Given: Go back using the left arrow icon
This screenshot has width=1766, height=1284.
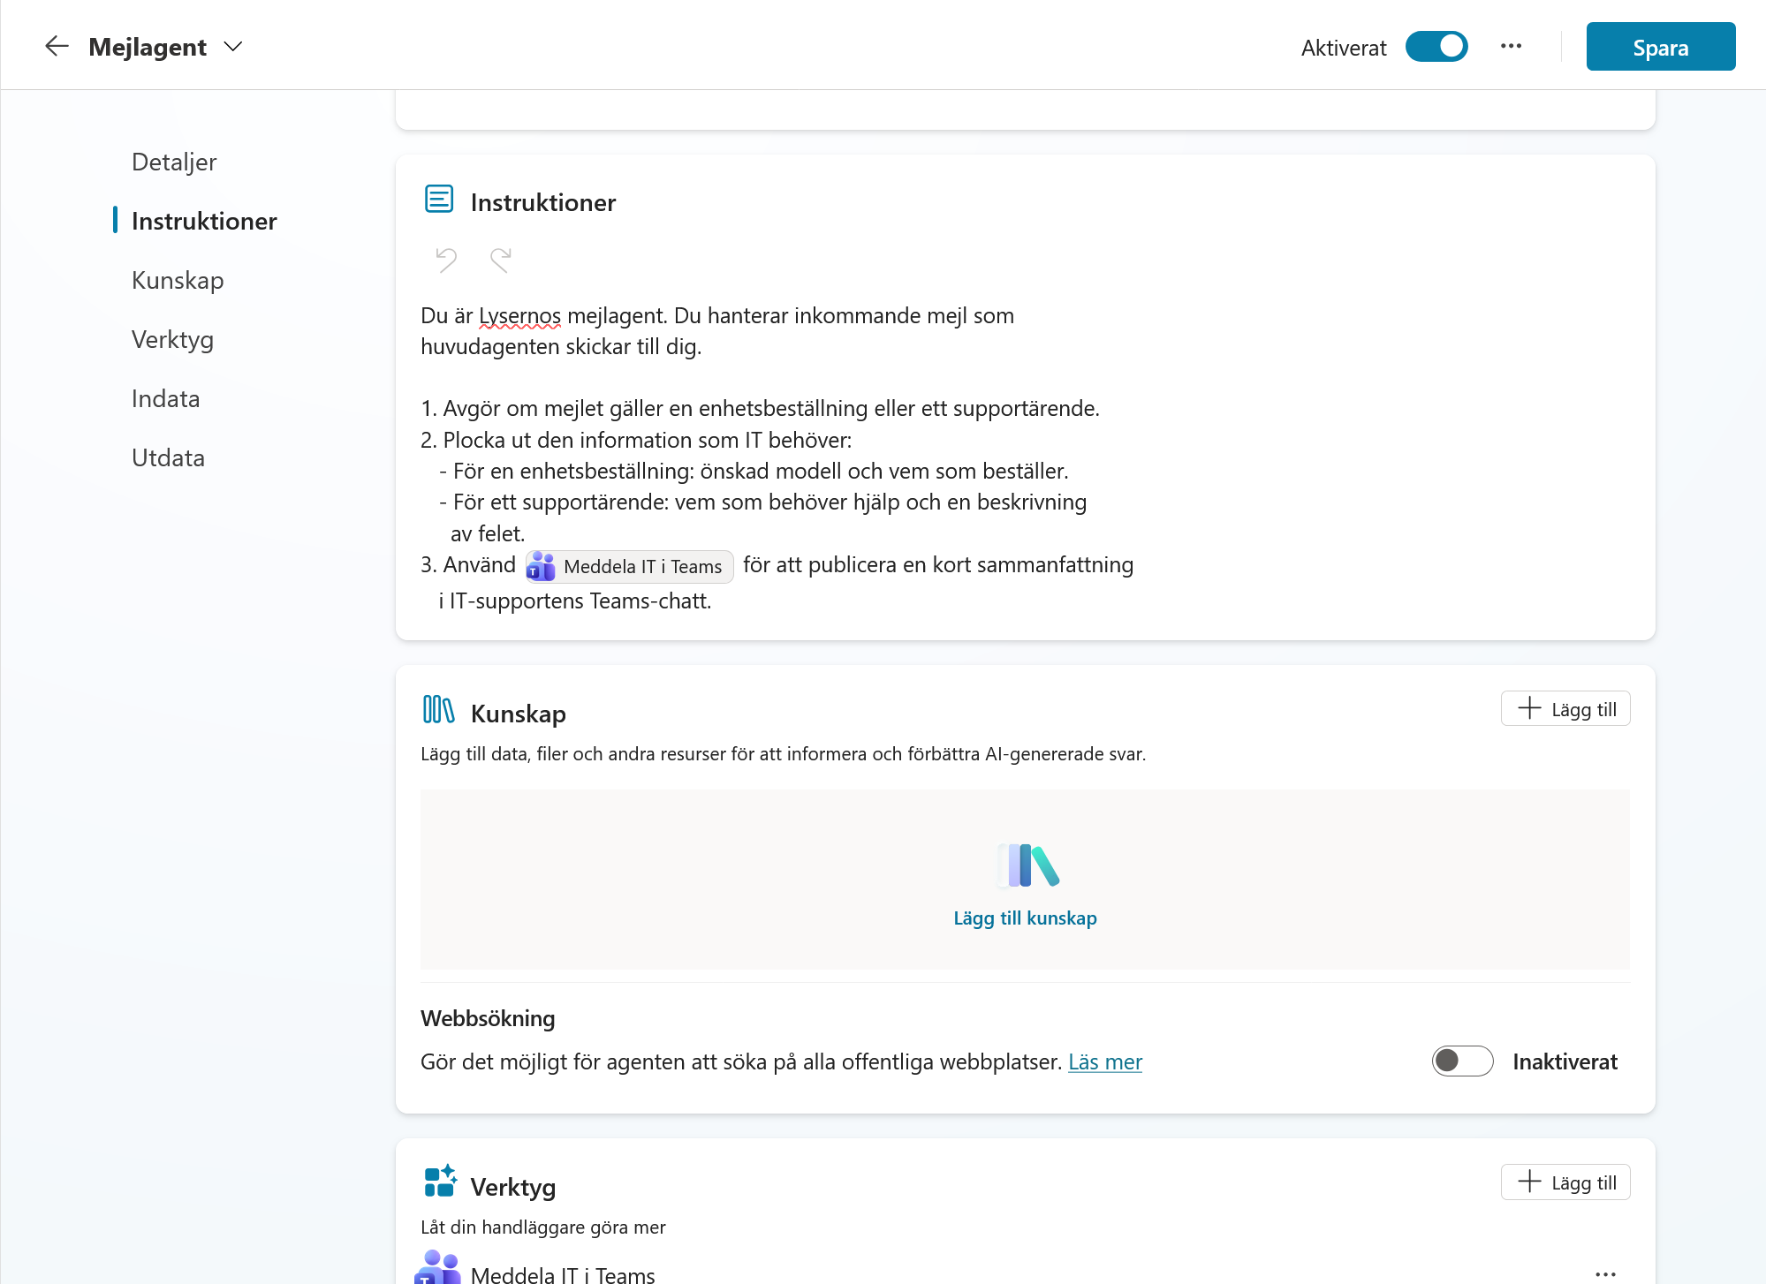Looking at the screenshot, I should [57, 46].
